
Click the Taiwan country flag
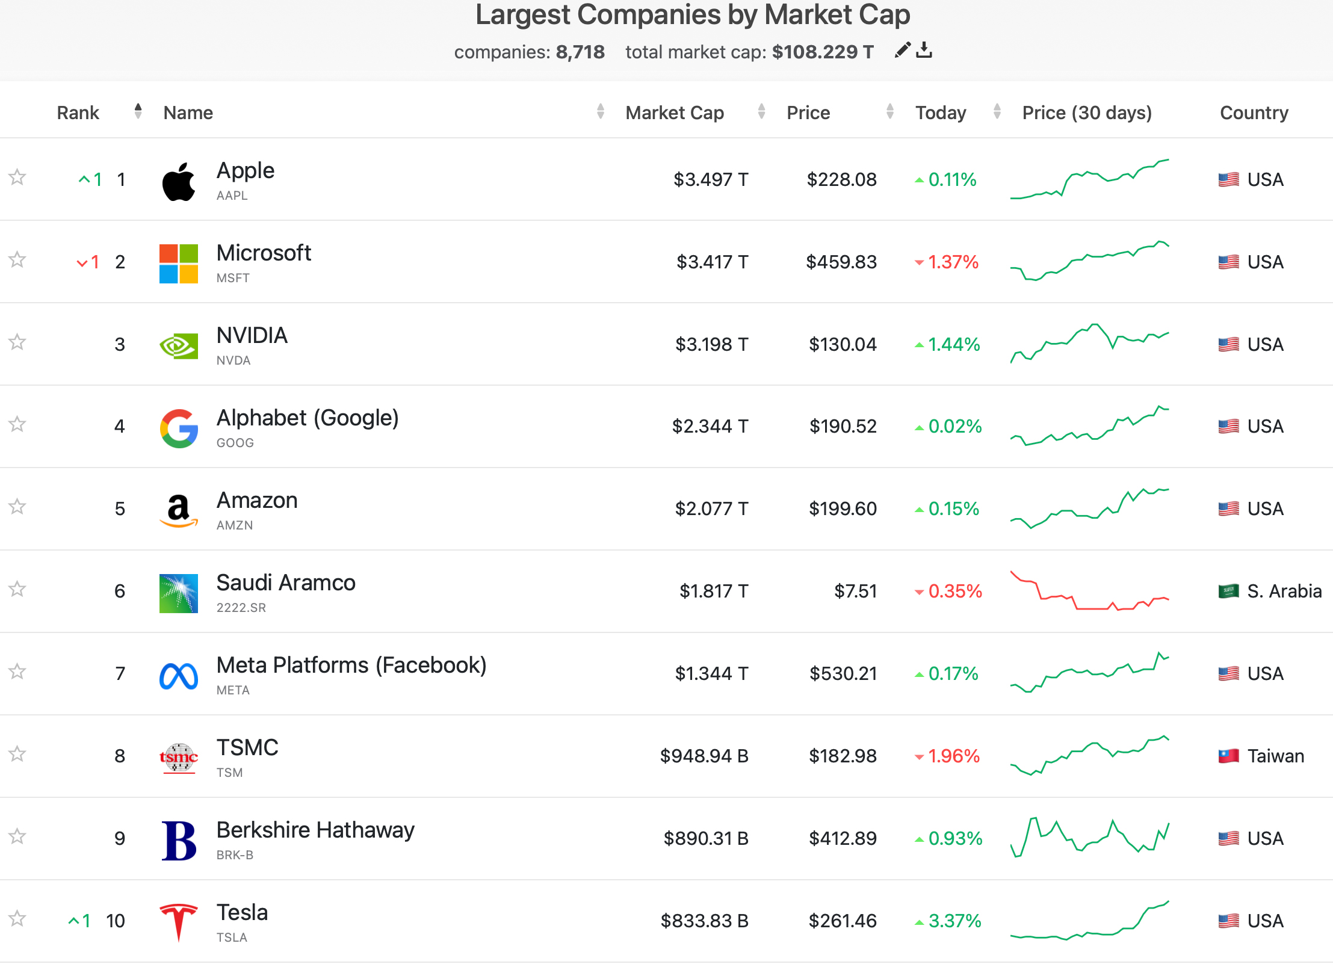coord(1228,756)
